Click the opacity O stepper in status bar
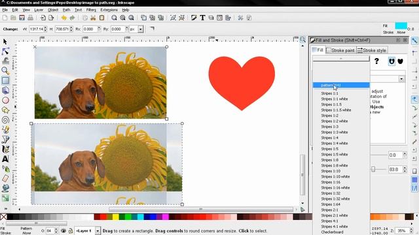Viewport: 419px width, 235px height. pyautogui.click(x=56, y=230)
